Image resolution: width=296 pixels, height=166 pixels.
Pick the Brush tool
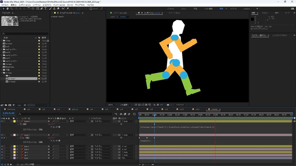[x=51, y=9]
